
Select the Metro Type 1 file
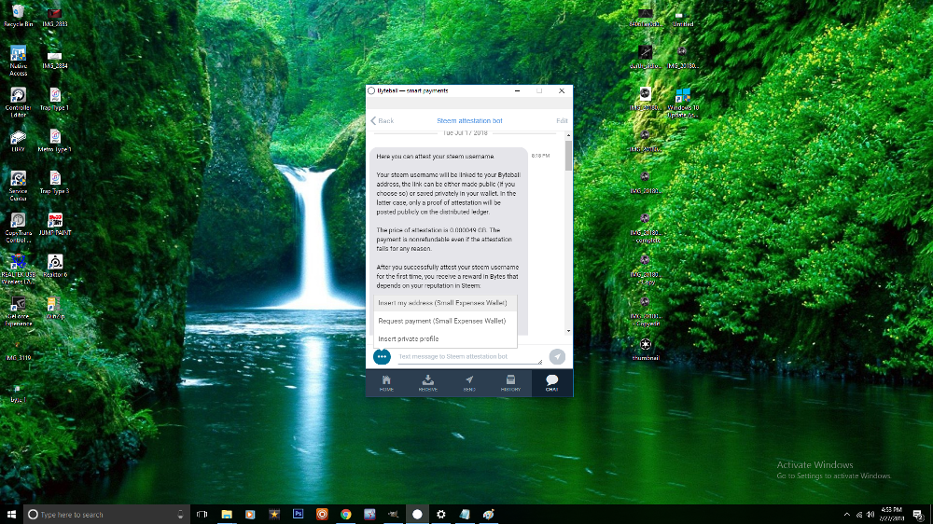coord(55,141)
